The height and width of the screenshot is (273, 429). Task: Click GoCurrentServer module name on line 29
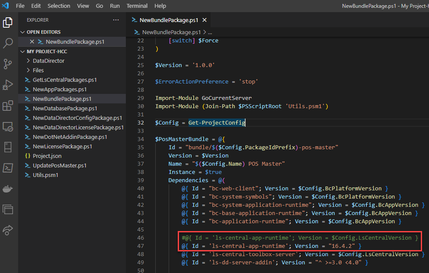coord(227,98)
